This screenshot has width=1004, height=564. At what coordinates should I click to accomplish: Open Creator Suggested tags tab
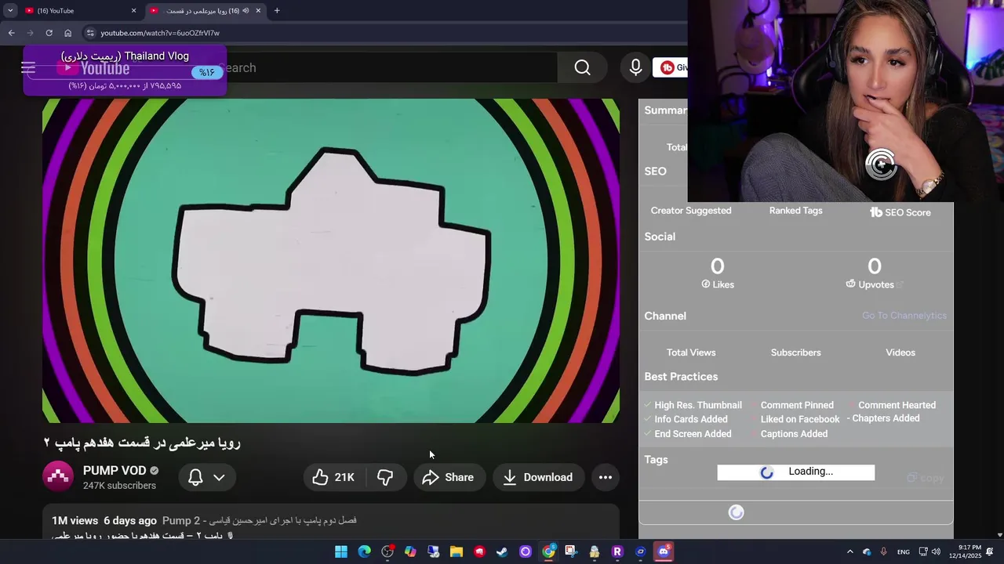click(x=691, y=211)
